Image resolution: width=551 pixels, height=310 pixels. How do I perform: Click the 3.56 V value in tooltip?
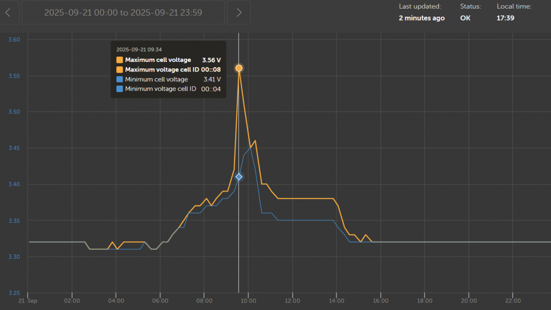tap(211, 60)
